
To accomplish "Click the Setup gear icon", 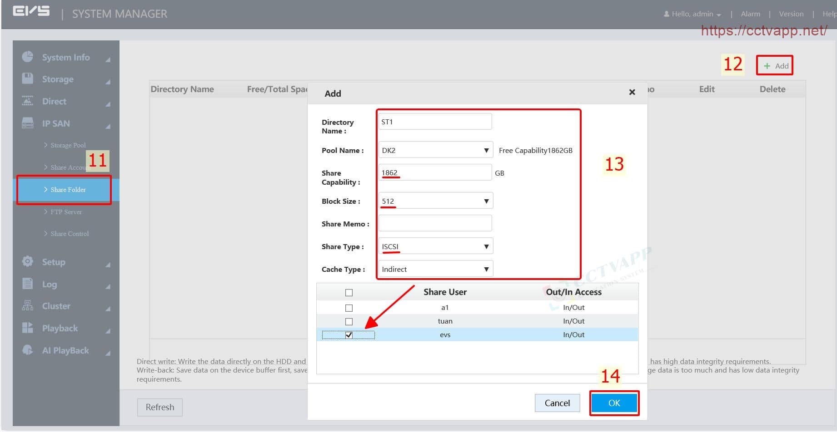I will [x=28, y=261].
